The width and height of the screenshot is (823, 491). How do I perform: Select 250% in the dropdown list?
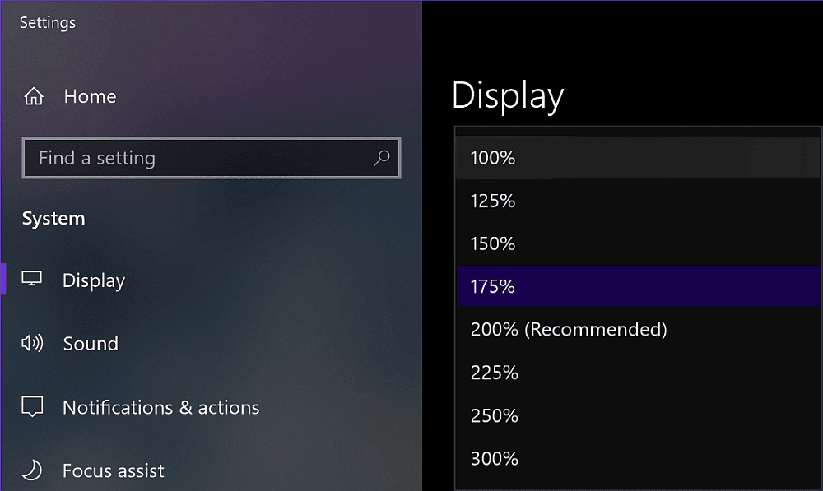pyautogui.click(x=637, y=415)
